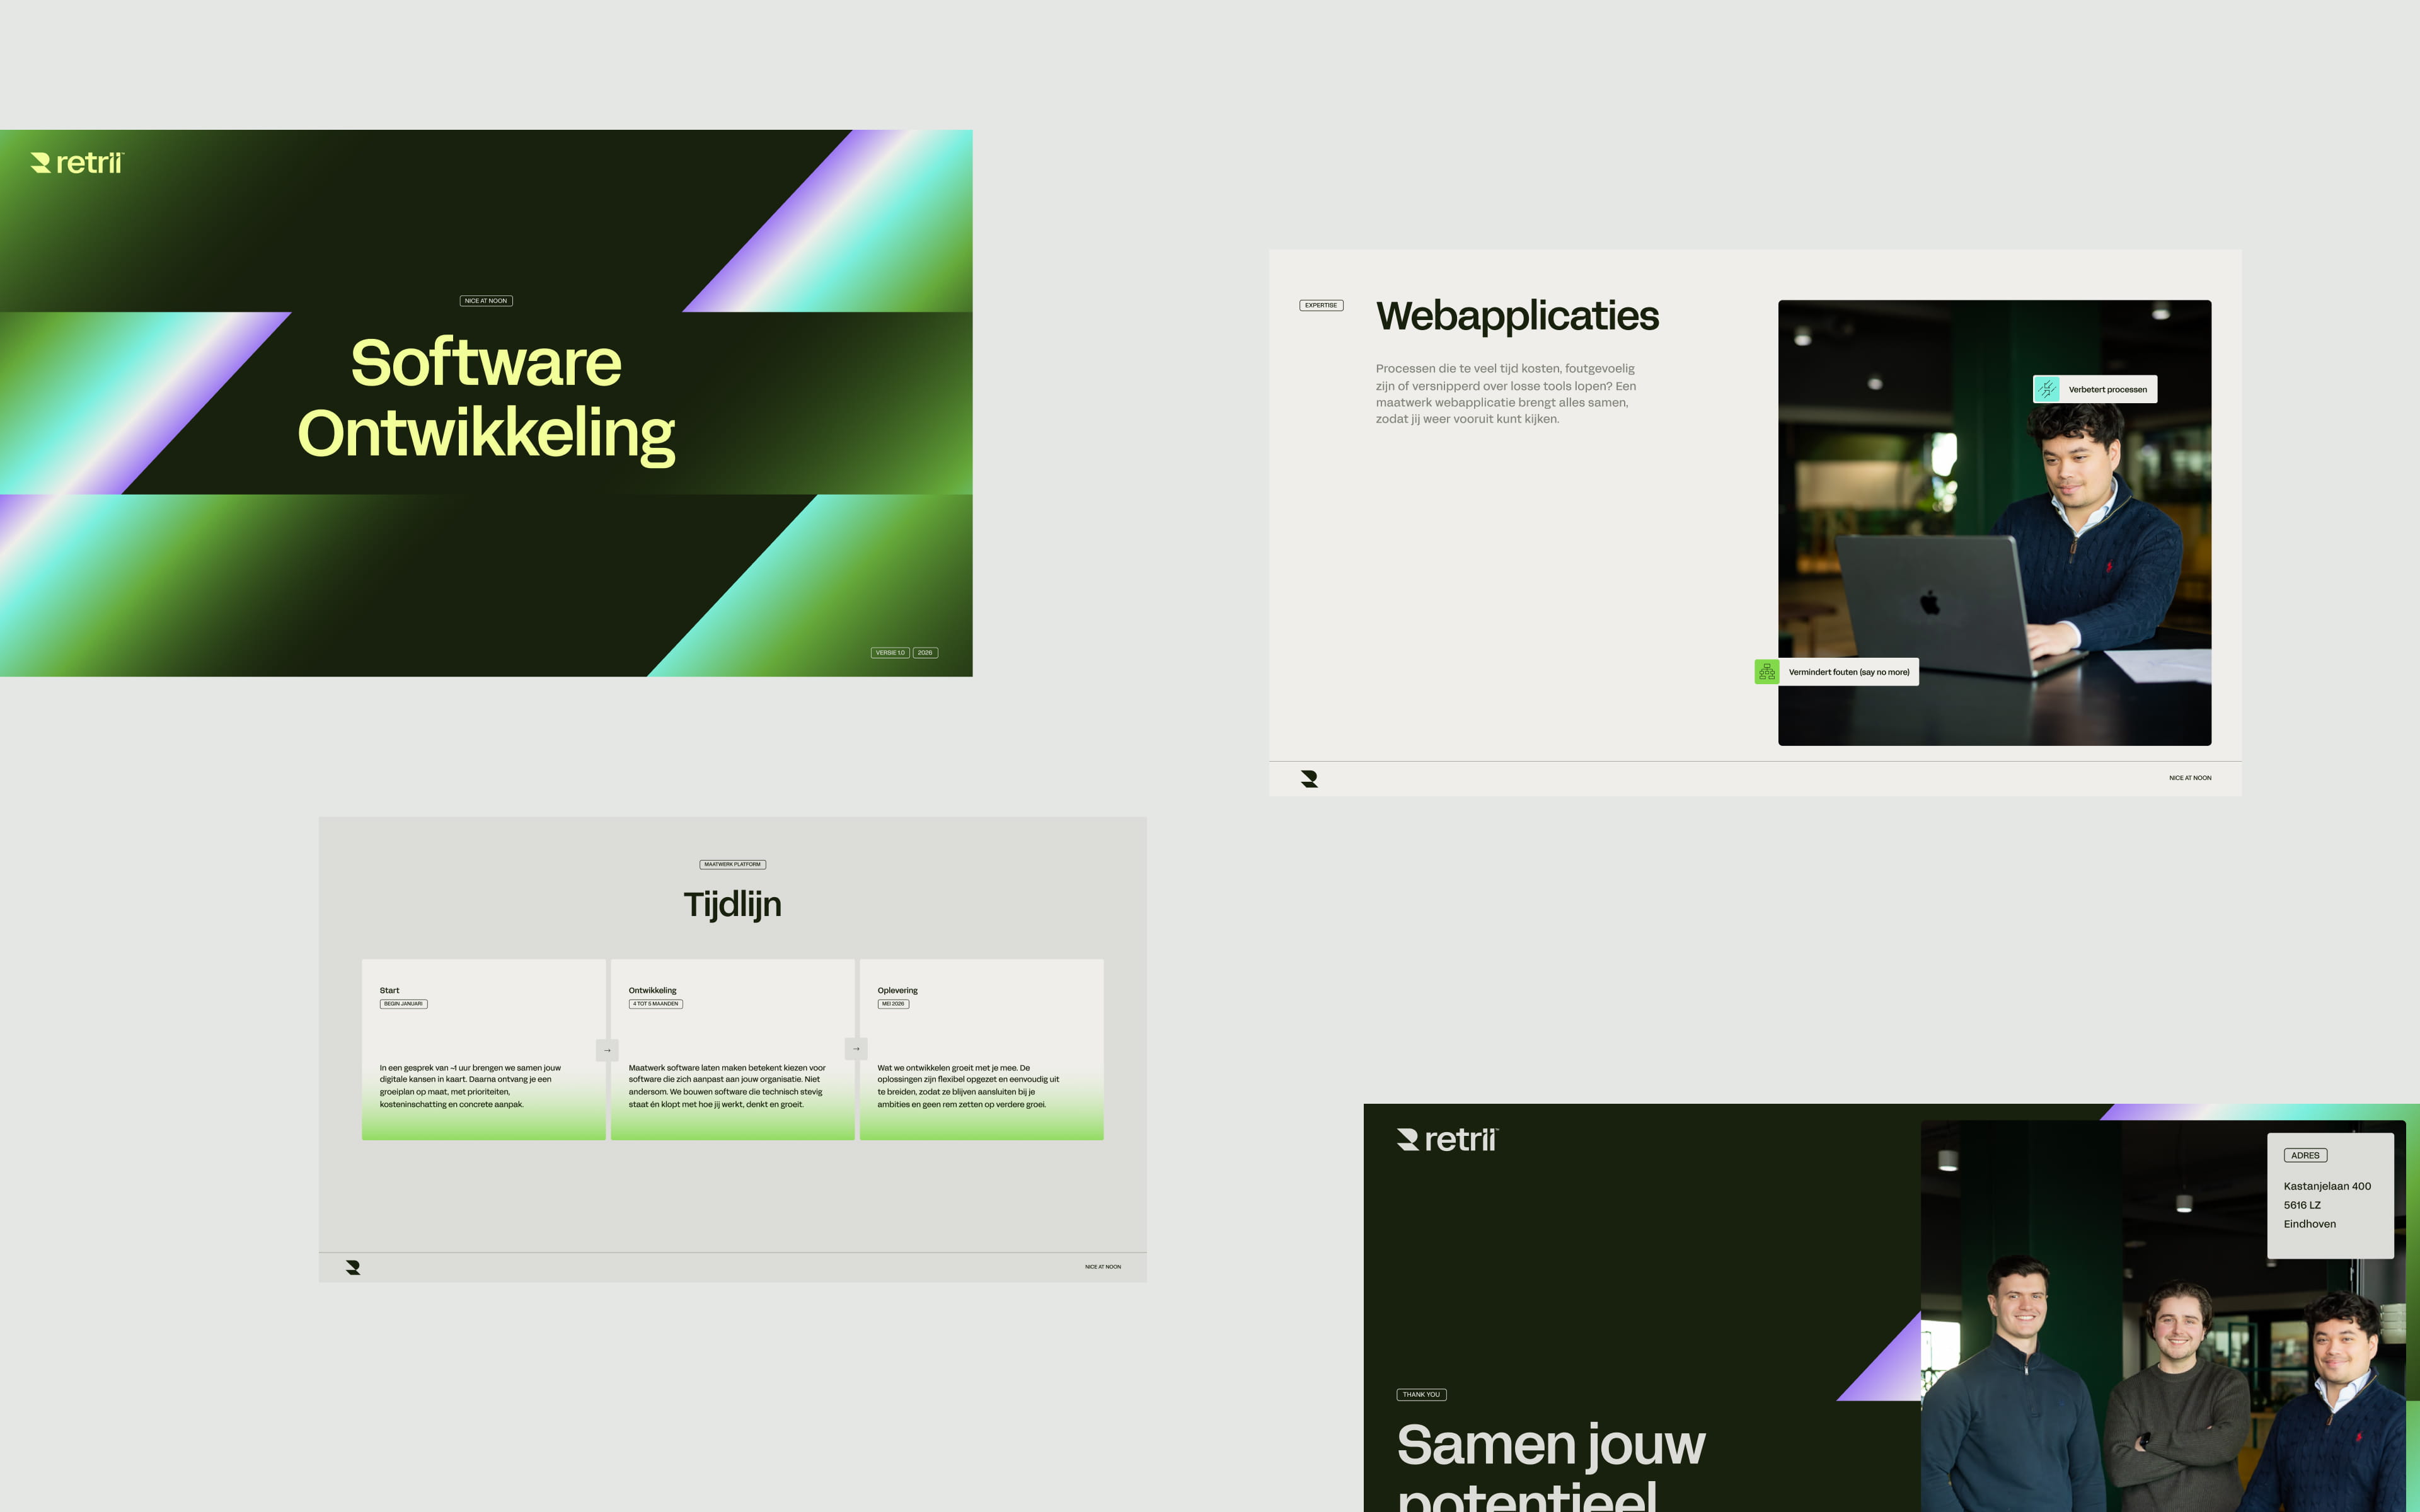This screenshot has width=2420, height=1512.
Task: Click the retrii logo on the Software Ontwikkeling slide
Action: click(77, 163)
